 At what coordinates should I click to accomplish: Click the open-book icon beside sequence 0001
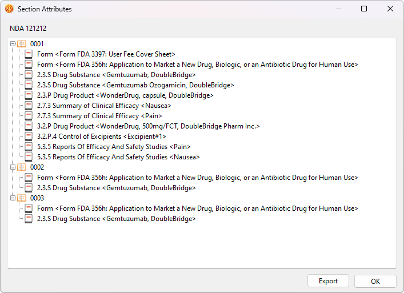(22, 44)
